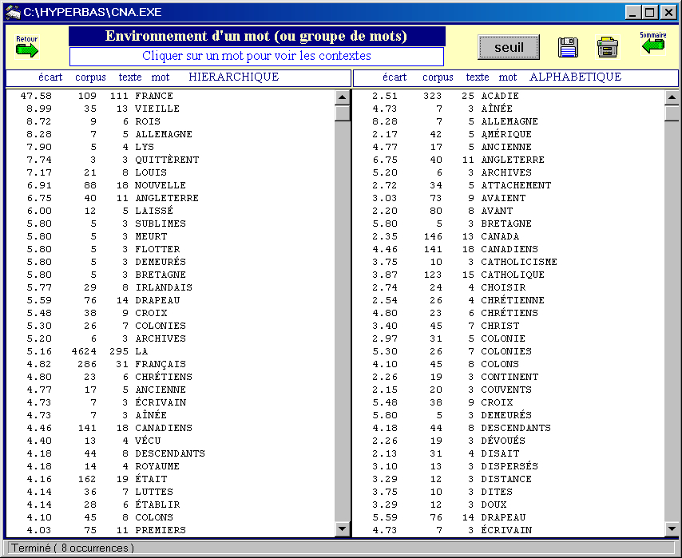Image resolution: width=682 pixels, height=558 pixels.
Task: Click the word CHOISIR
Action: [503, 287]
